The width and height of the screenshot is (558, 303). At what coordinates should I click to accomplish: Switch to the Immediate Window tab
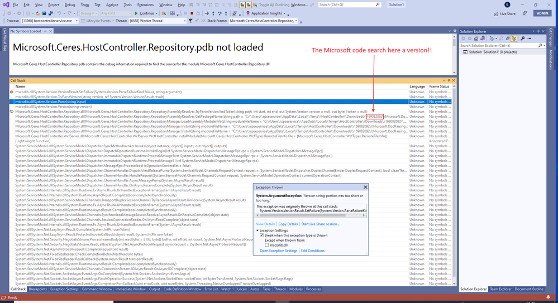tap(130, 289)
